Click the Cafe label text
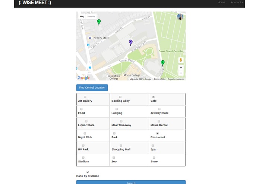This screenshot has width=259, height=184. point(154,101)
